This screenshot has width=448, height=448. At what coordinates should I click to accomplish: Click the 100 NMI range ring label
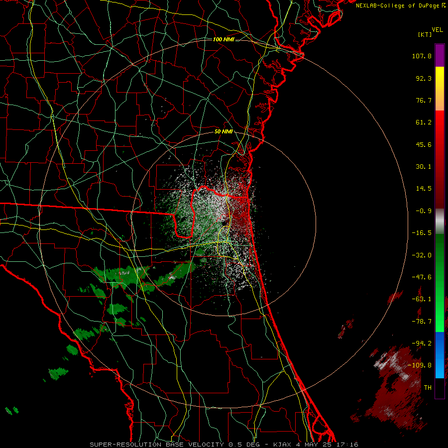pos(224,39)
